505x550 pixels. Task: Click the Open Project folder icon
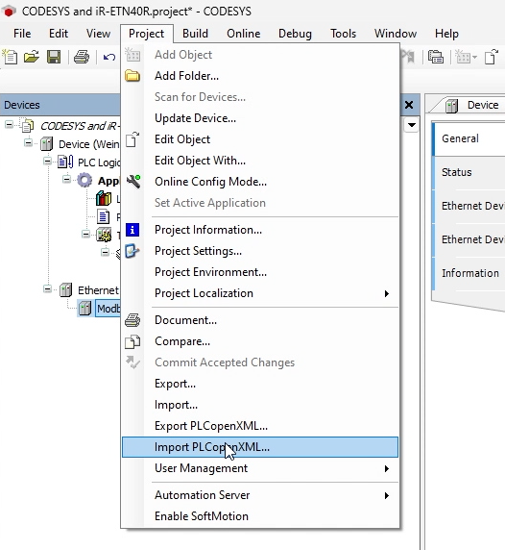(32, 57)
